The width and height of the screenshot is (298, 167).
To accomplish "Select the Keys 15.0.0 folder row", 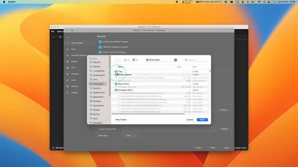I will click(x=161, y=84).
